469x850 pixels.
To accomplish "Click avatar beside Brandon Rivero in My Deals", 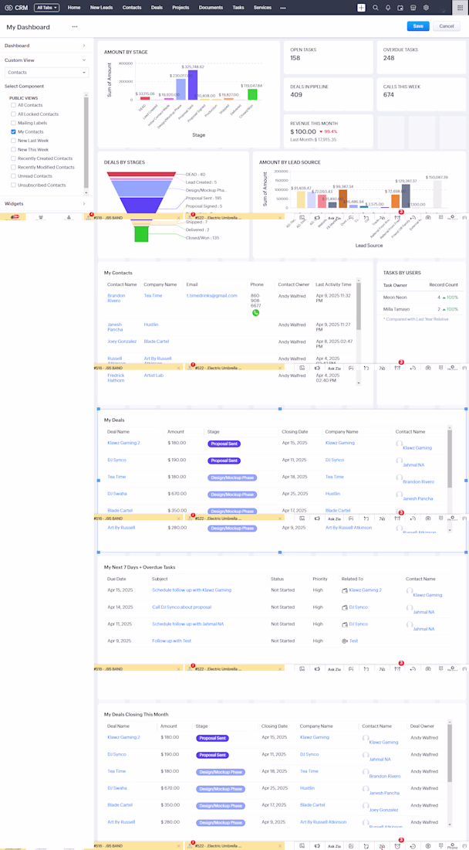I will pos(400,477).
